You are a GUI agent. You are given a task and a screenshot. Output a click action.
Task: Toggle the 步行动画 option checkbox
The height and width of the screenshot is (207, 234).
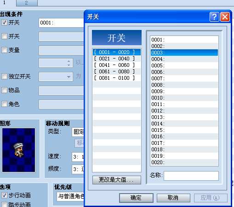pyautogui.click(x=4, y=195)
